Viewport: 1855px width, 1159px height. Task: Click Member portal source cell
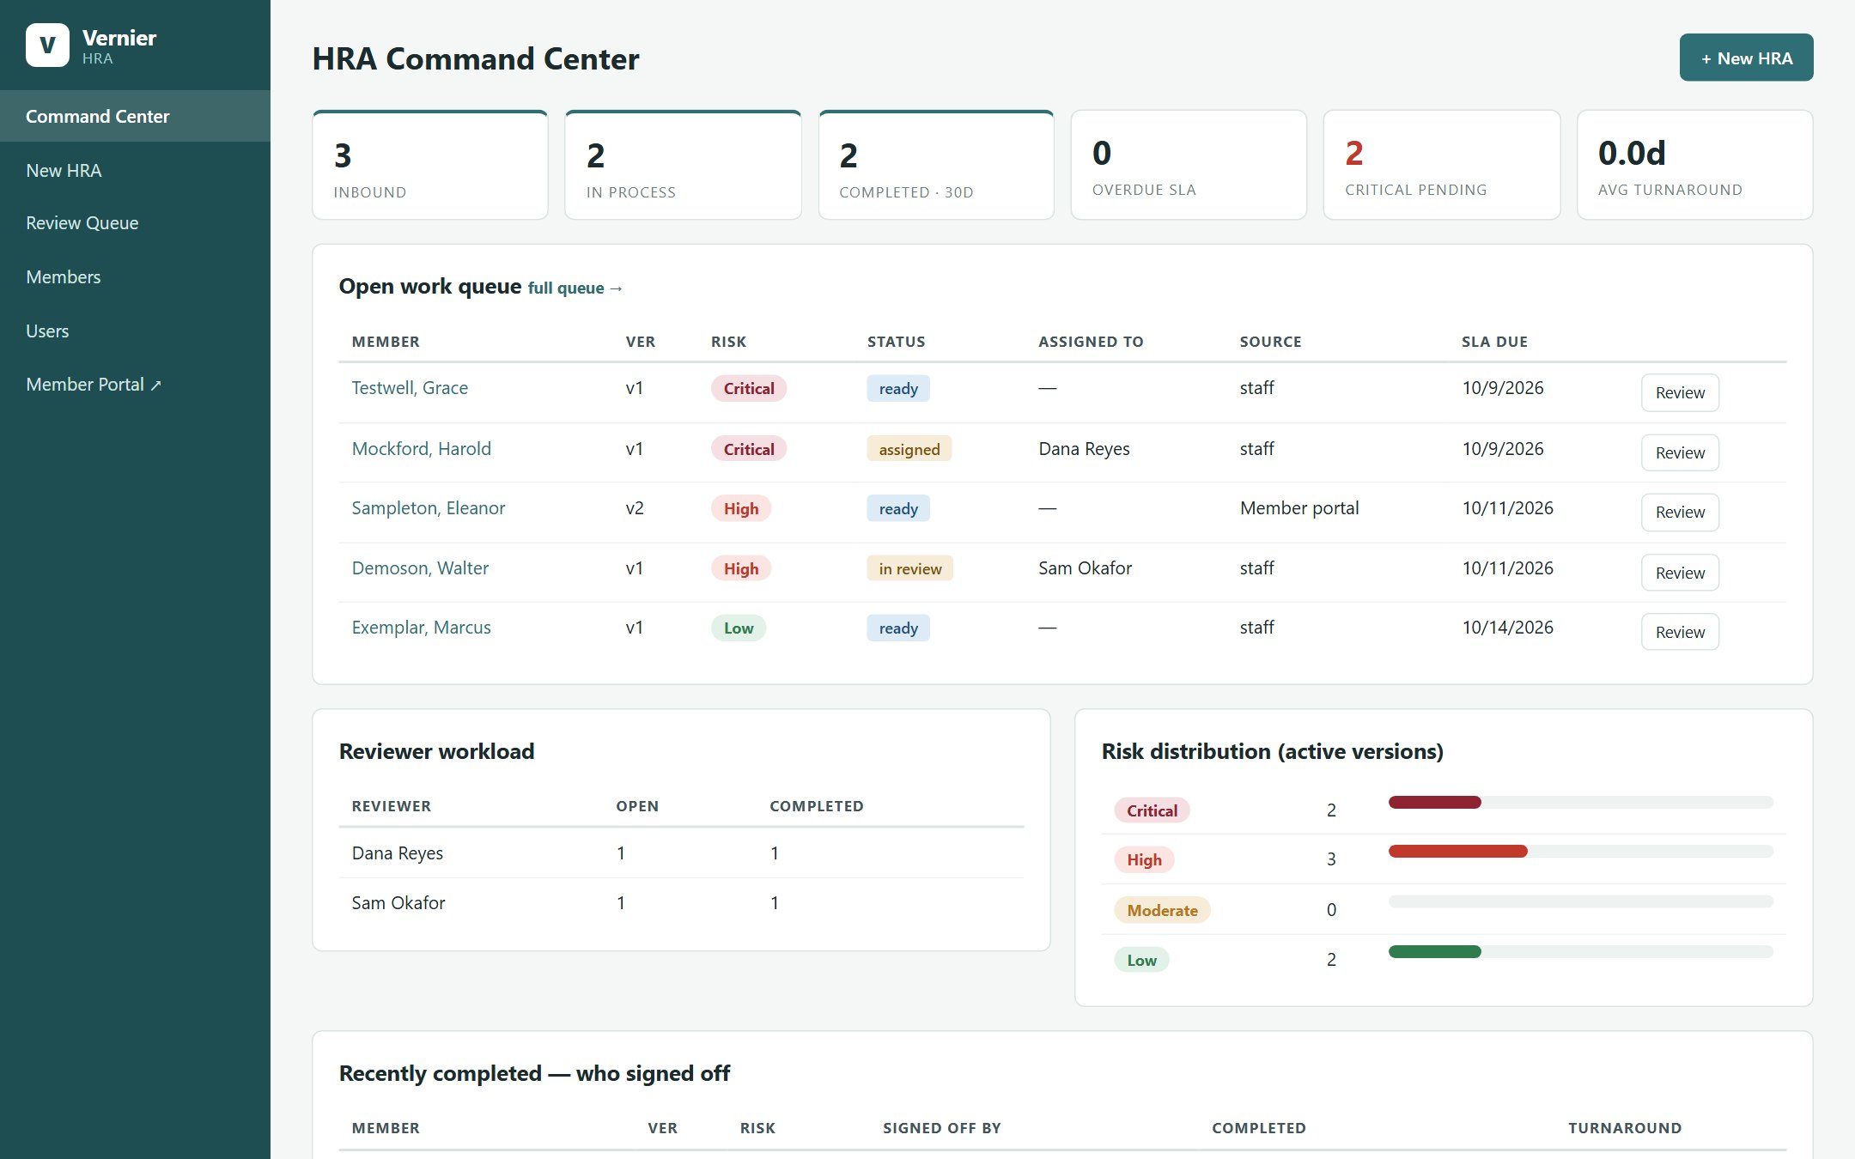point(1299,508)
